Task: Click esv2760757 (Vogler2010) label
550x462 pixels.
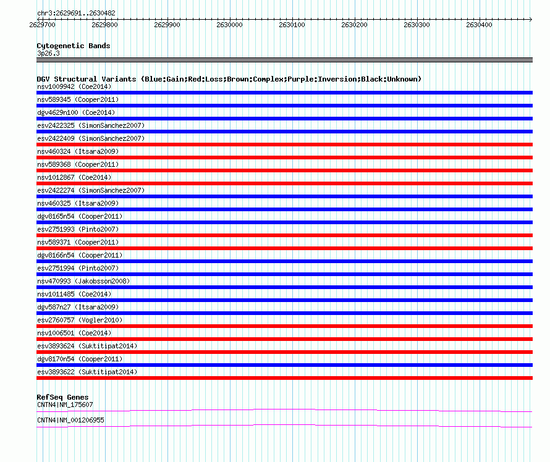Action: [x=80, y=320]
